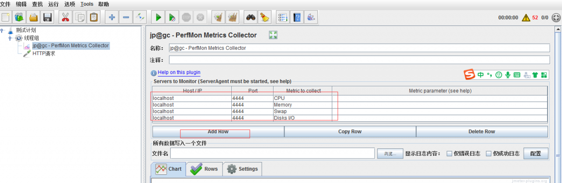Enable the 仅错误日志 checkbox
The image size is (562, 183).
tap(449, 154)
